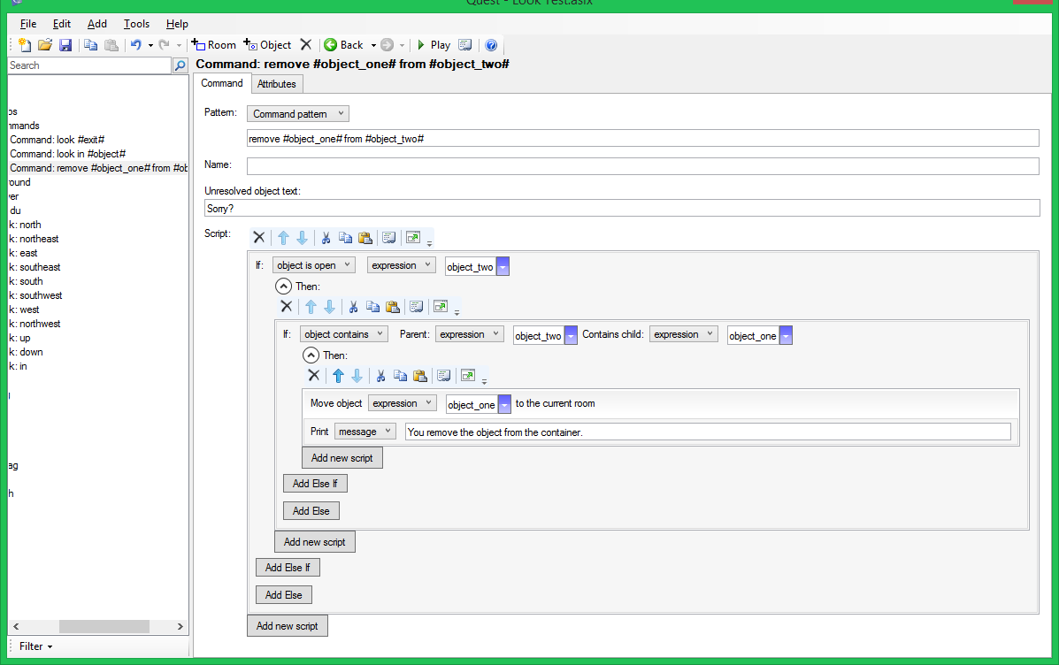Open help with the blue question mark icon
The image size is (1059, 665).
(x=492, y=45)
